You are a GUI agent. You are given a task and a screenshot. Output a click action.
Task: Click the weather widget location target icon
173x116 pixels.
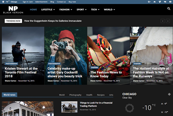[x=169, y=94]
